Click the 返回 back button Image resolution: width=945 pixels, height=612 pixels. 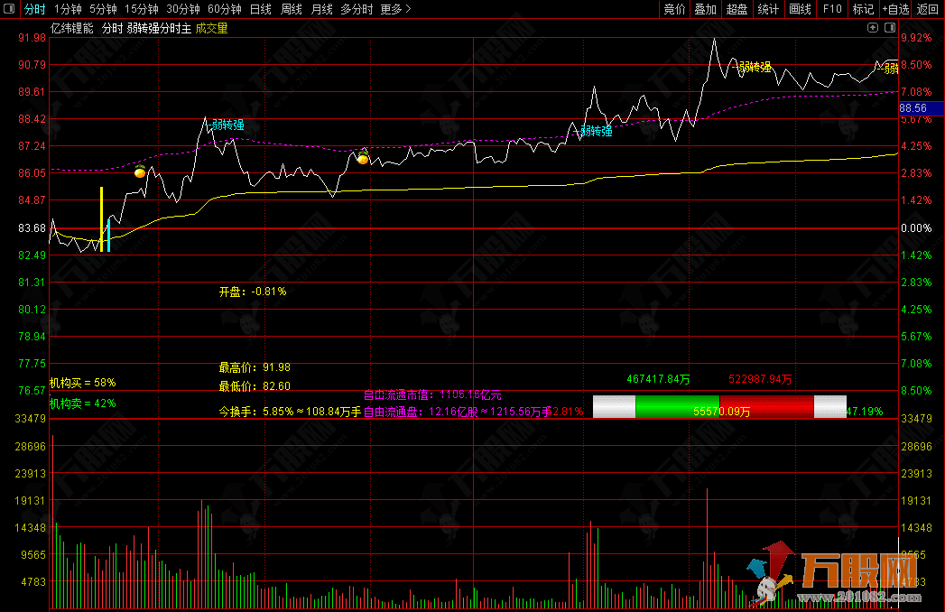pyautogui.click(x=928, y=9)
